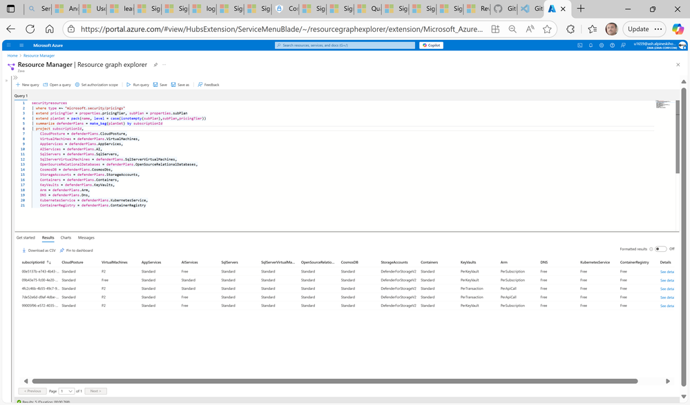The width and height of the screenshot is (690, 405).
Task: Open the Messages tab
Action: pyautogui.click(x=86, y=237)
